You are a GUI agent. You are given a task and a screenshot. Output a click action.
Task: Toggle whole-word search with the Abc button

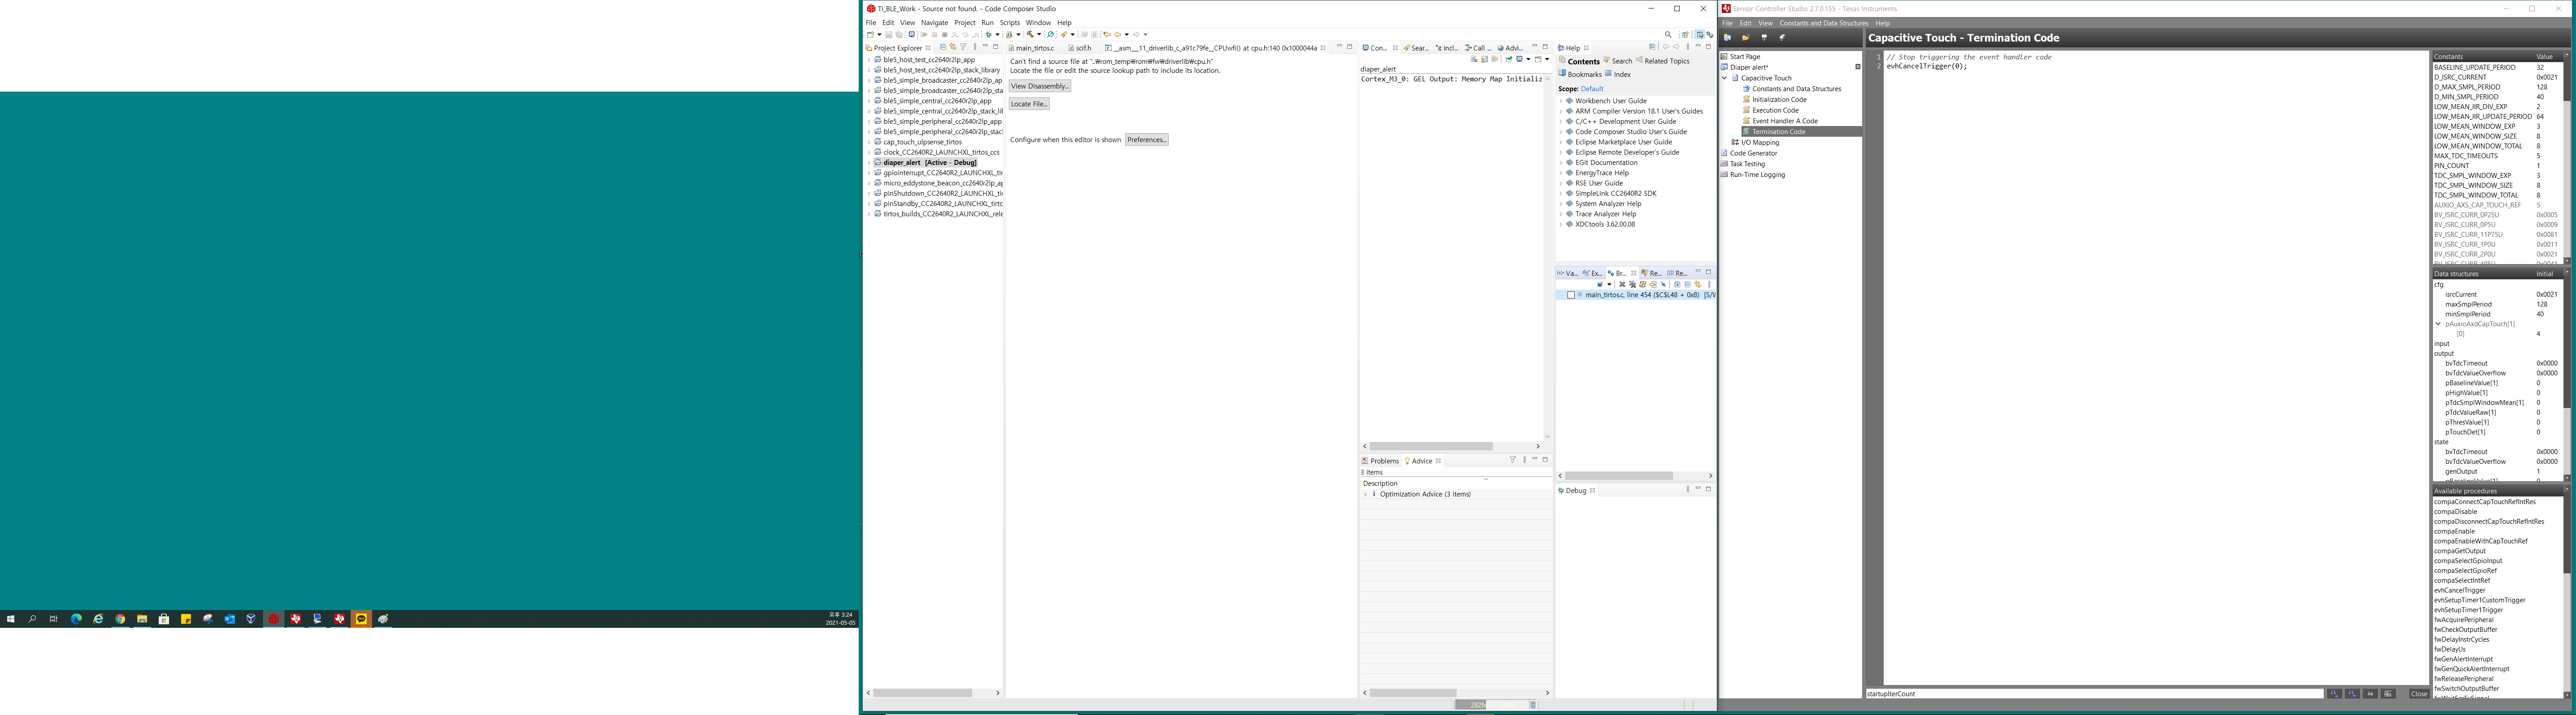2388,693
